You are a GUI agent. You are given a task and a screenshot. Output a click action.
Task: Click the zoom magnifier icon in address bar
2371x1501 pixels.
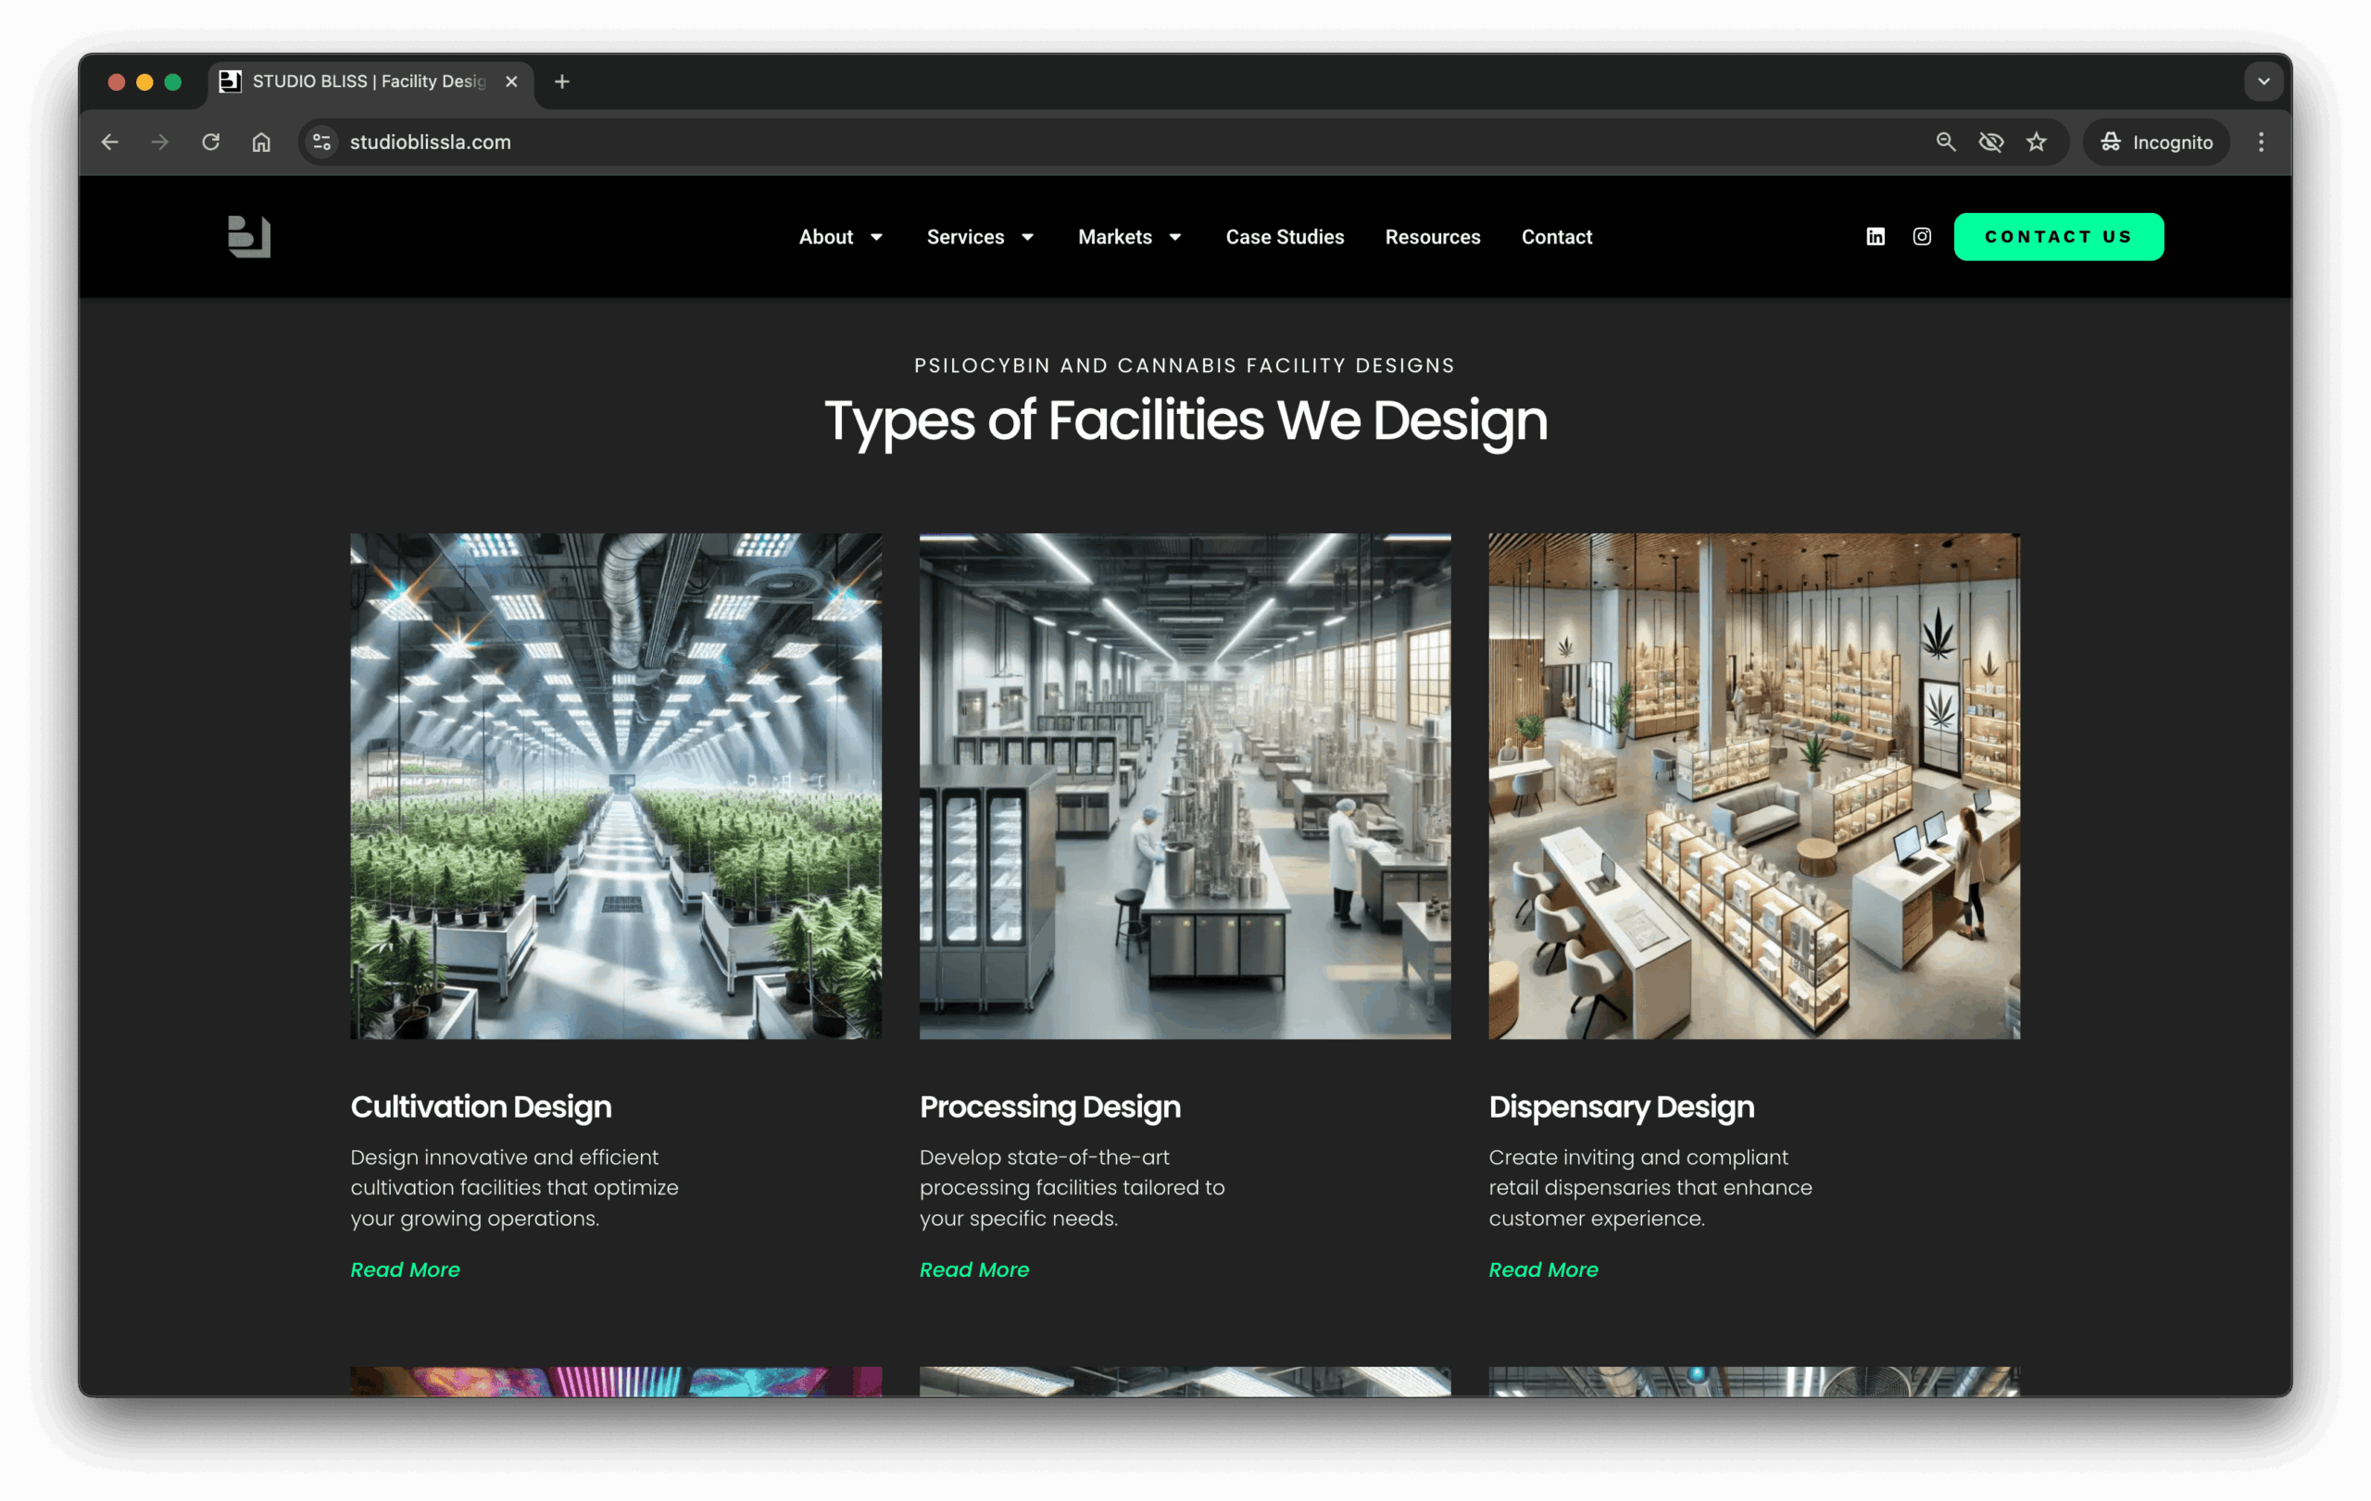point(1945,142)
